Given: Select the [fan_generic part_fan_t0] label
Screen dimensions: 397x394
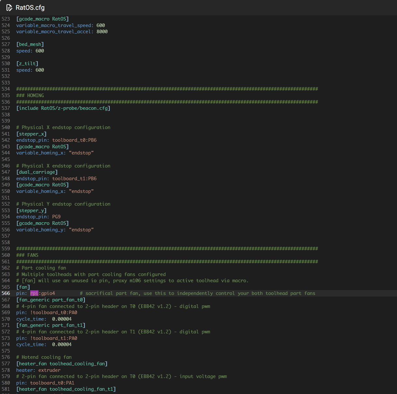Looking at the screenshot, I should point(51,299).
